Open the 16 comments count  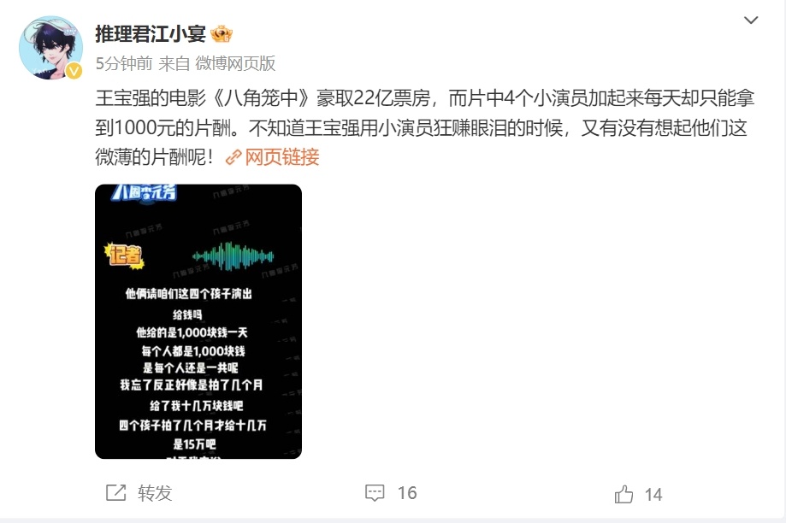coord(407,493)
